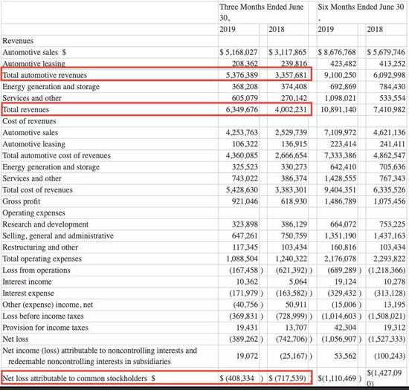
Task: Click the cell 7,410,982
Action: (x=390, y=110)
